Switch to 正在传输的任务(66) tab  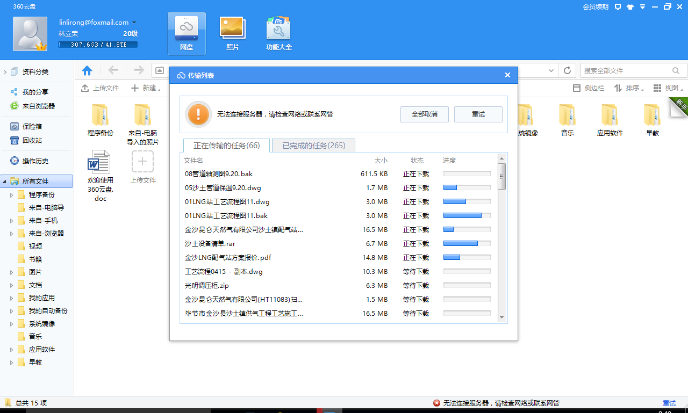(x=227, y=146)
